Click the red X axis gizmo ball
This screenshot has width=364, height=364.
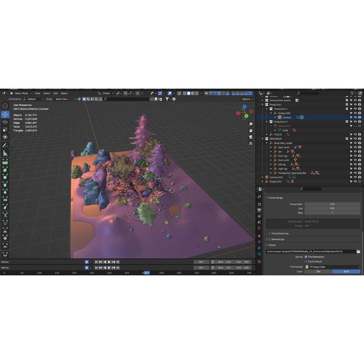(238, 113)
